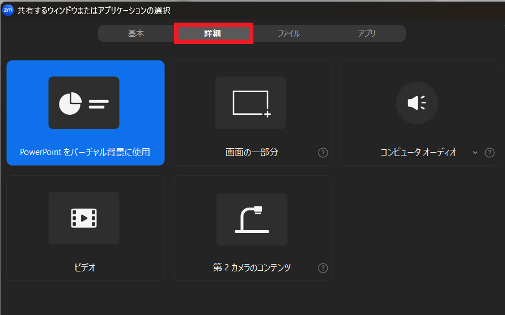The image size is (505, 315).
Task: Select the 第 2 カメラ document camera icon
Action: click(x=252, y=219)
